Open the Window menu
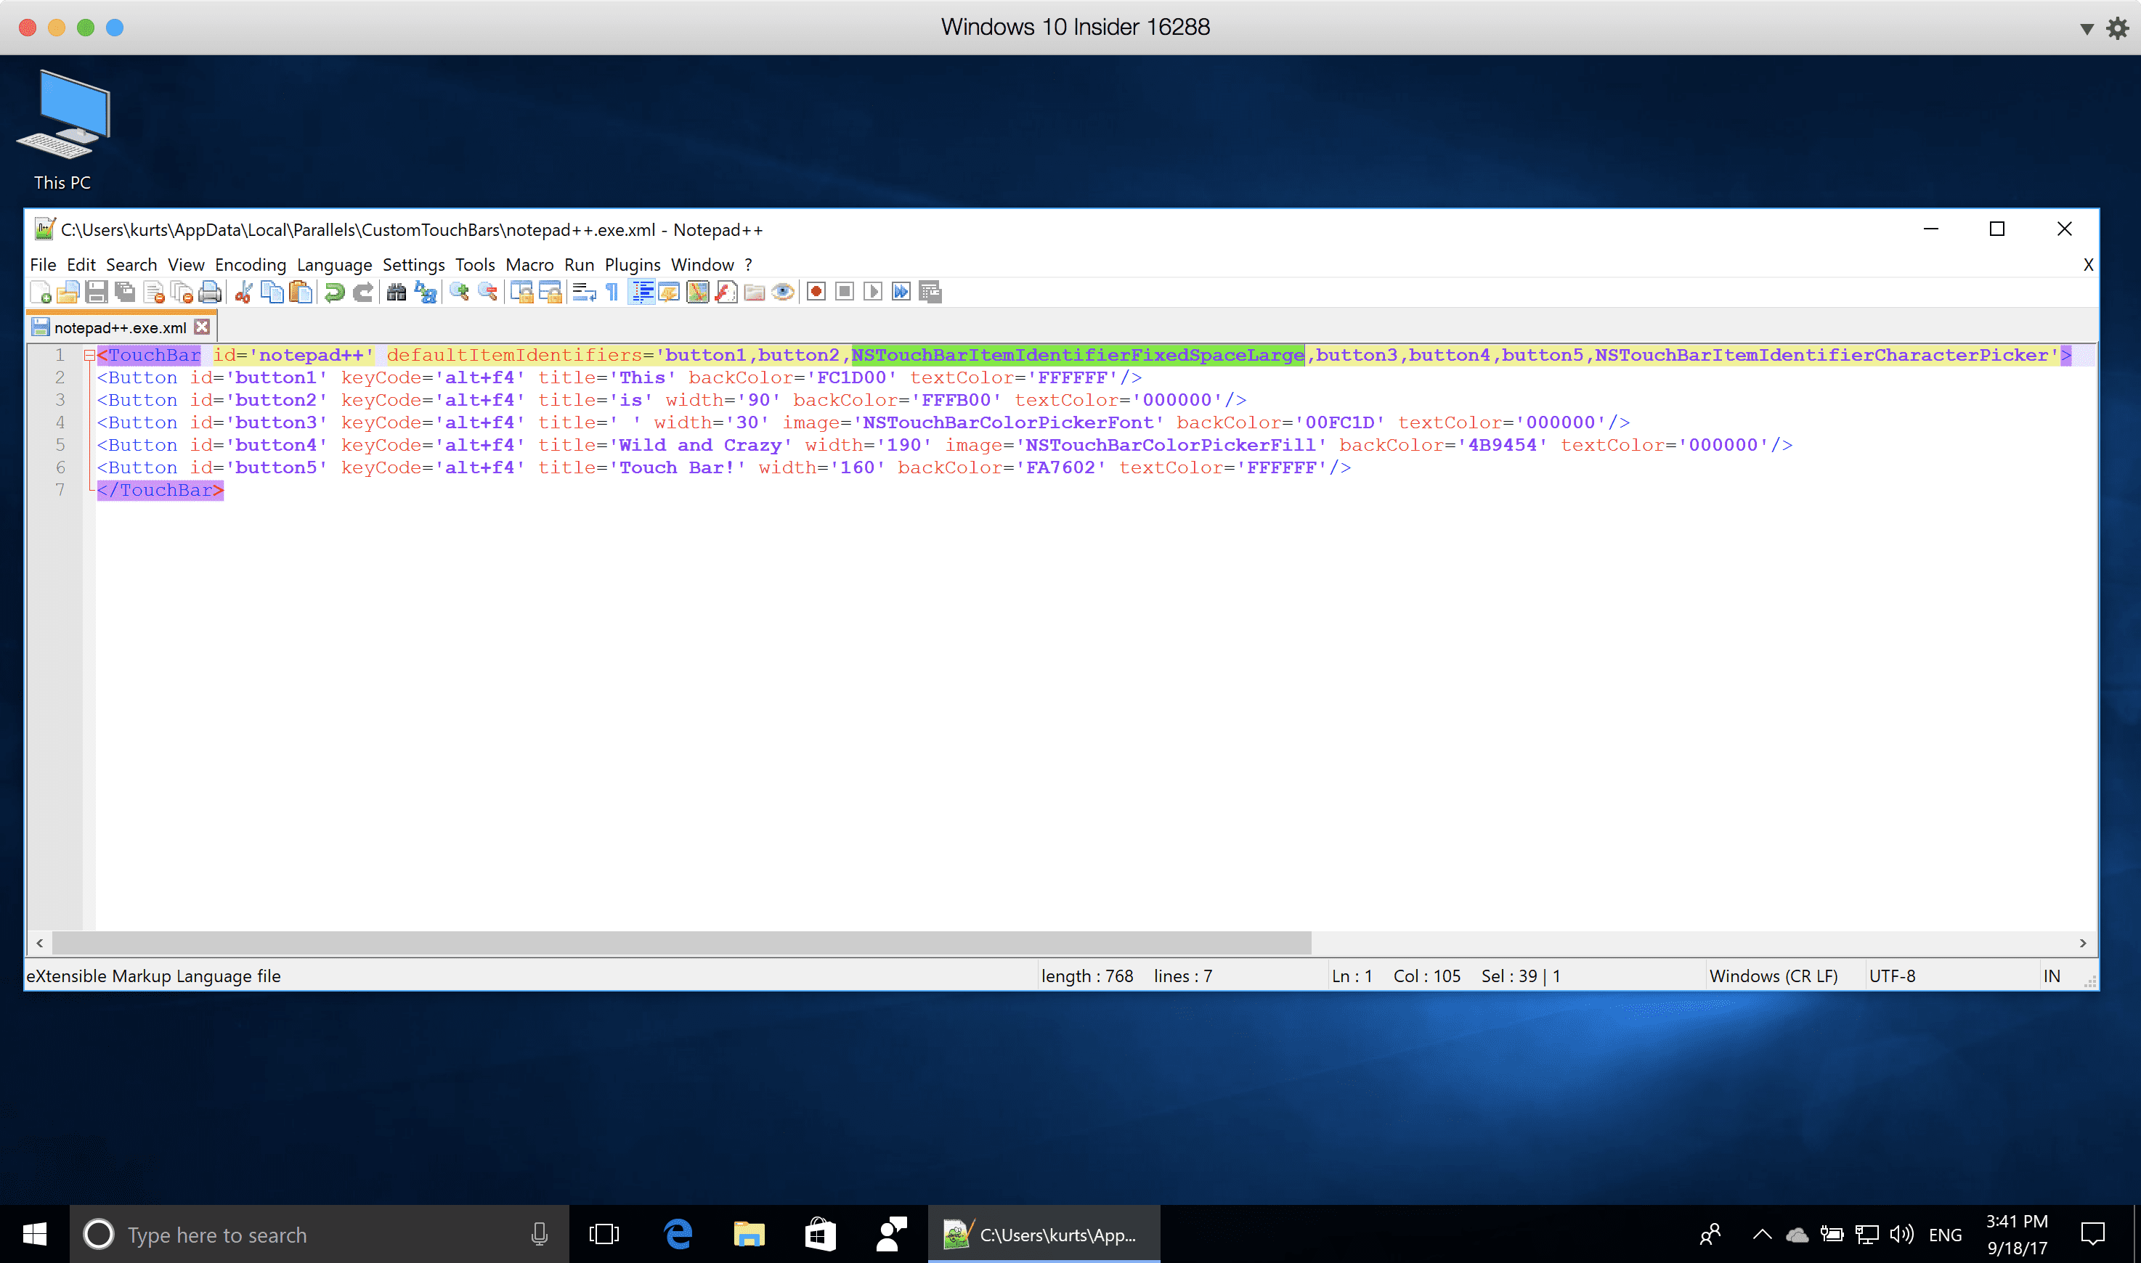This screenshot has width=2141, height=1263. [702, 265]
